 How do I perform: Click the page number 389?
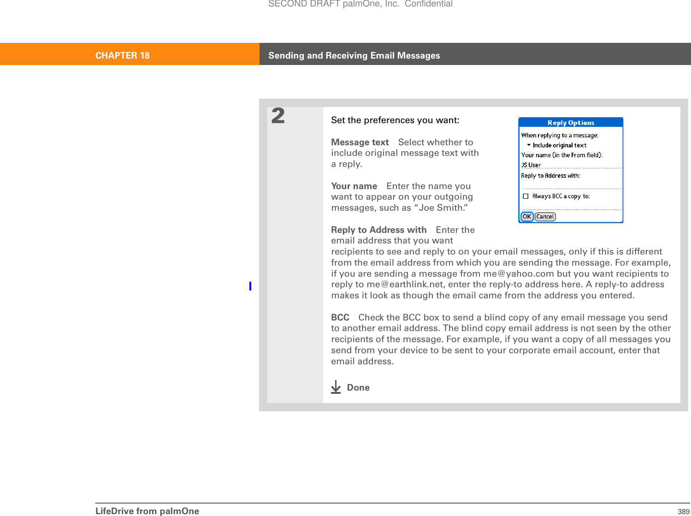(x=684, y=511)
